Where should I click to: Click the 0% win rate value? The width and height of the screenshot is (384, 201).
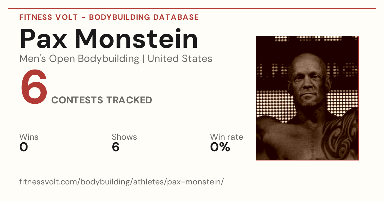(220, 147)
